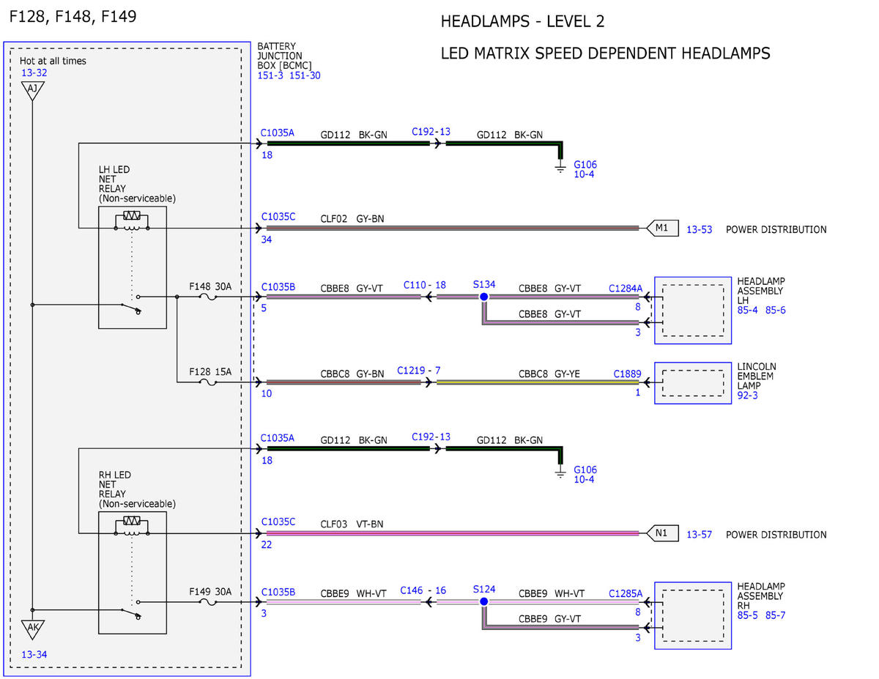Select the S124 splice dot
The height and width of the screenshot is (679, 879).
click(x=483, y=602)
